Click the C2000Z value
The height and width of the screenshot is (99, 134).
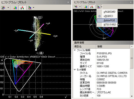(x=101, y=79)
